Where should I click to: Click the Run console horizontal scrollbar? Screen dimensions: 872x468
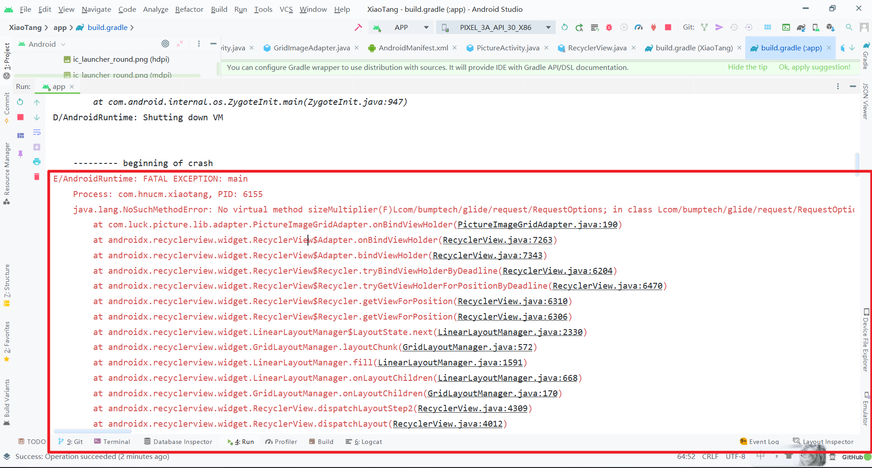92,431
